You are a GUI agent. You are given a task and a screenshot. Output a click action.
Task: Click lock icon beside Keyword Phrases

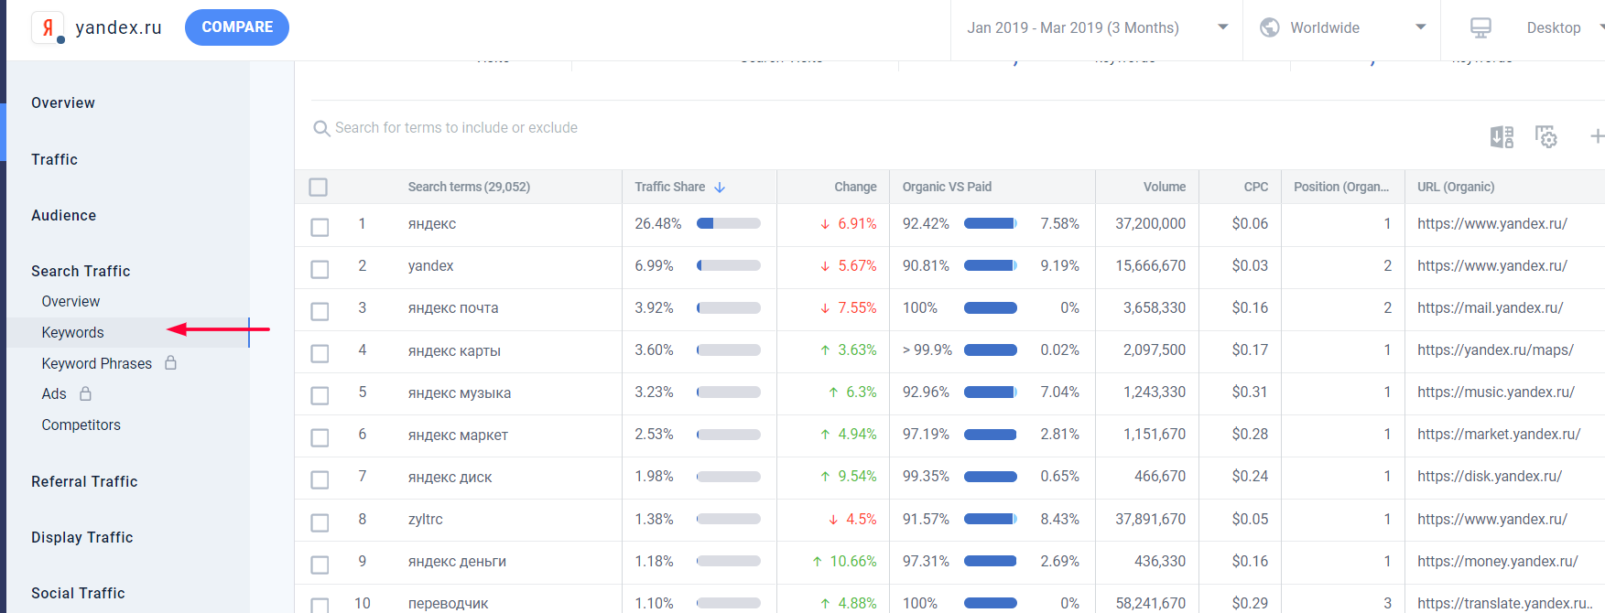point(170,363)
